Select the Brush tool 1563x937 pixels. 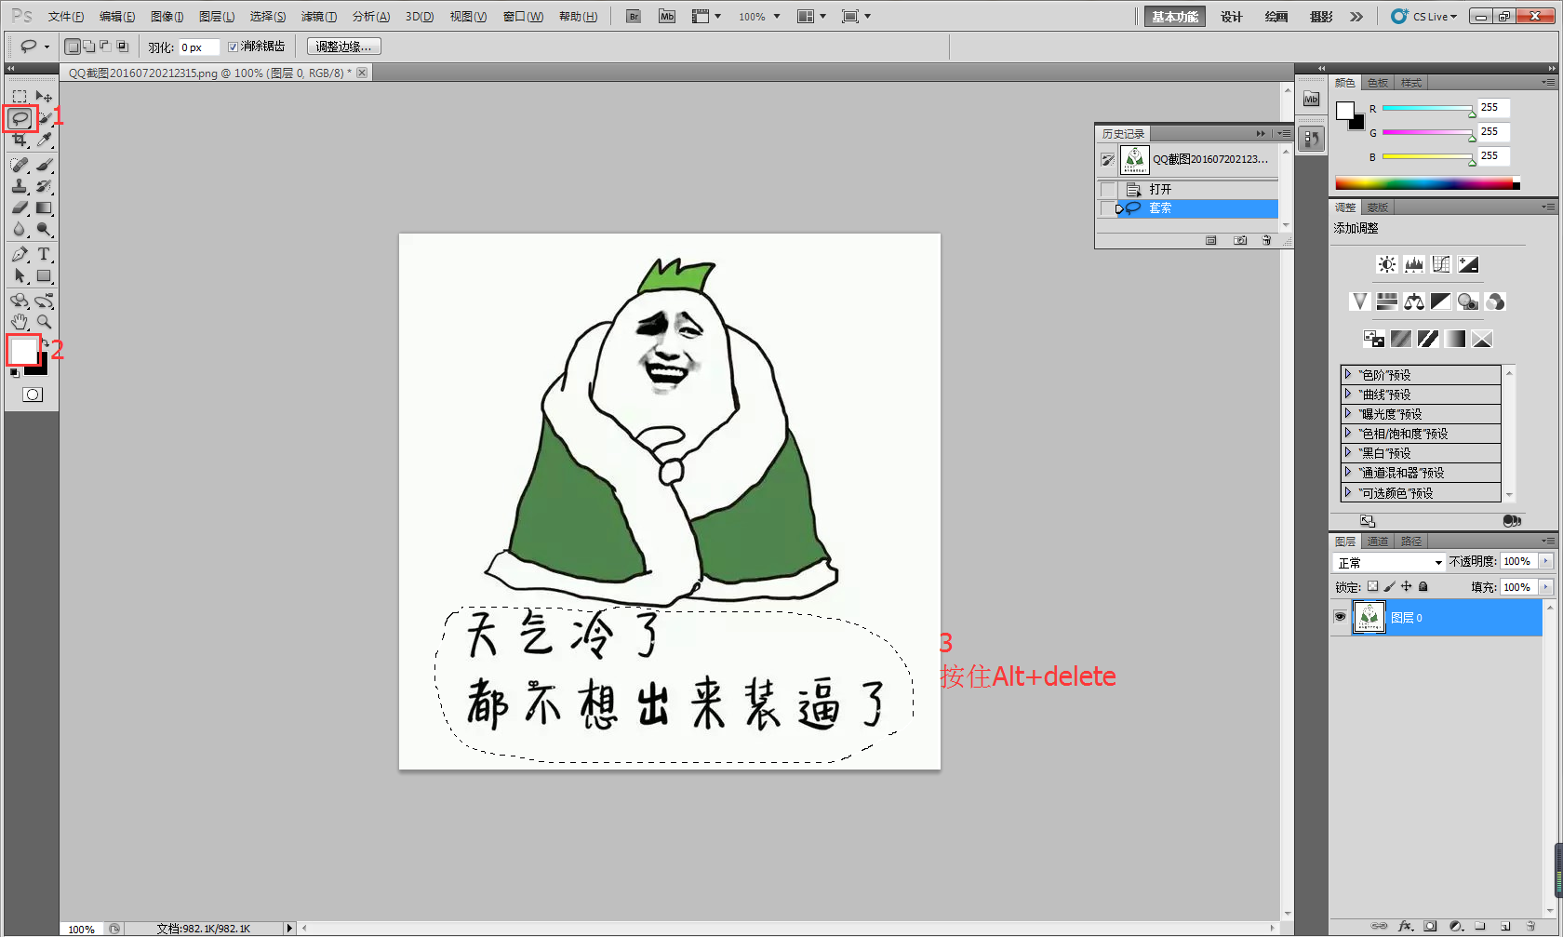44,165
